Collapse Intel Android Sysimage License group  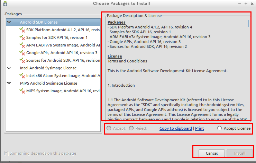pos(9,68)
